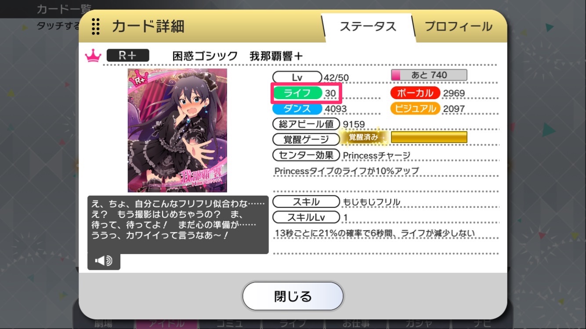Tap the スキルLv label

pyautogui.click(x=306, y=217)
